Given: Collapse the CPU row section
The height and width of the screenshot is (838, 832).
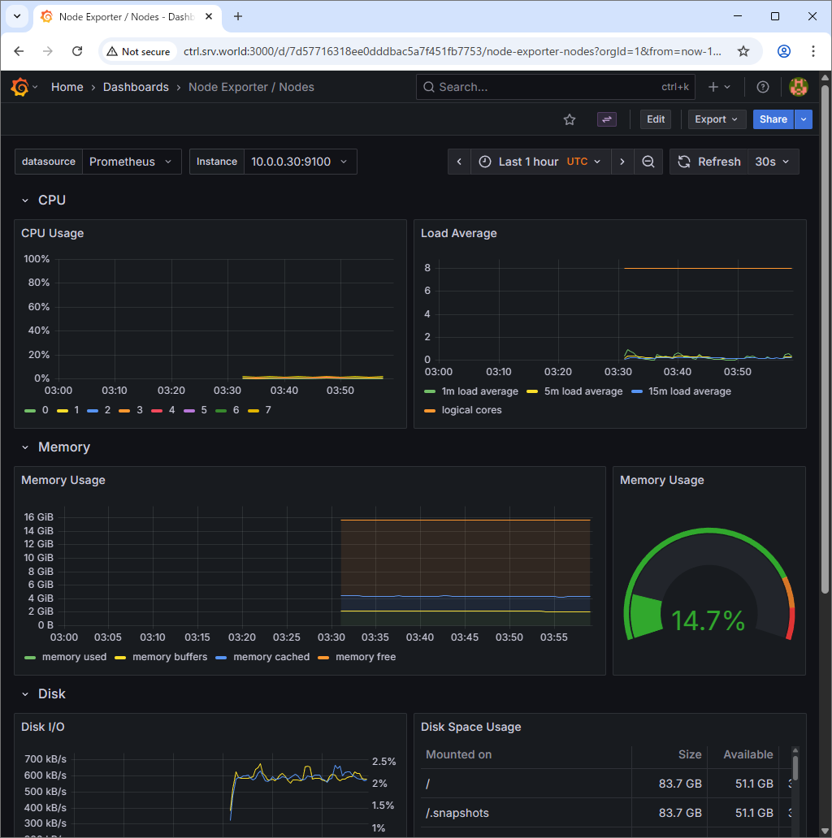Looking at the screenshot, I should click(25, 201).
